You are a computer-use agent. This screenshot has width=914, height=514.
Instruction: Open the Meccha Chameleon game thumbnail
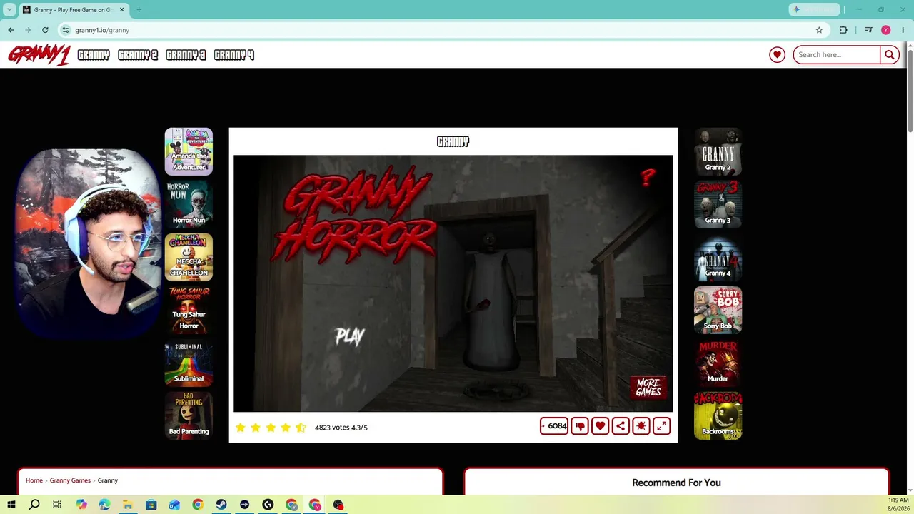[189, 257]
